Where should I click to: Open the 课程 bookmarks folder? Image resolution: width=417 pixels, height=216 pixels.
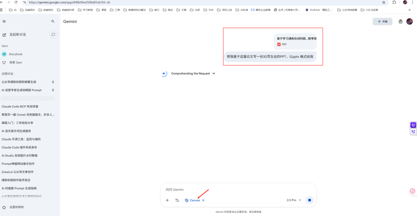[101, 10]
